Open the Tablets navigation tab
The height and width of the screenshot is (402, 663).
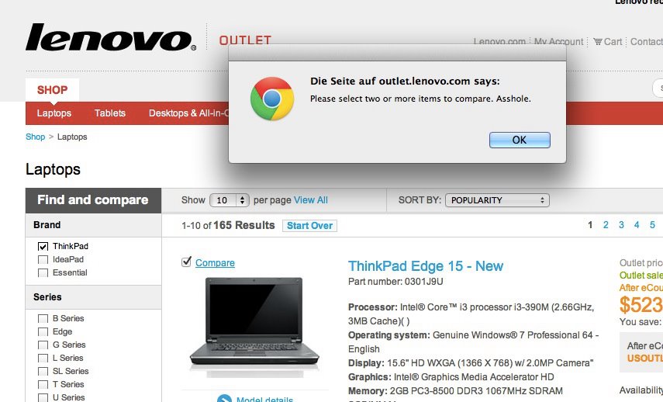point(110,113)
